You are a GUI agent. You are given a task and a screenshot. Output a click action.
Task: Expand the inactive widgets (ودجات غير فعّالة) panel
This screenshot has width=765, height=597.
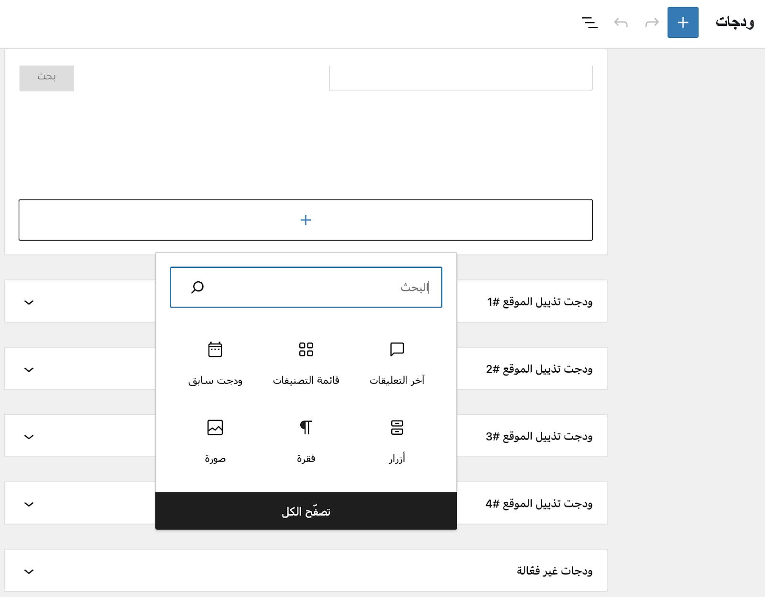tap(29, 572)
